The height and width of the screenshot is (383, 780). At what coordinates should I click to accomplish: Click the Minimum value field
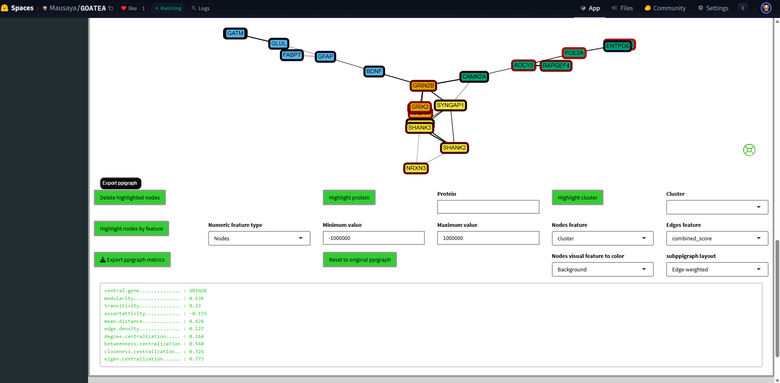373,238
